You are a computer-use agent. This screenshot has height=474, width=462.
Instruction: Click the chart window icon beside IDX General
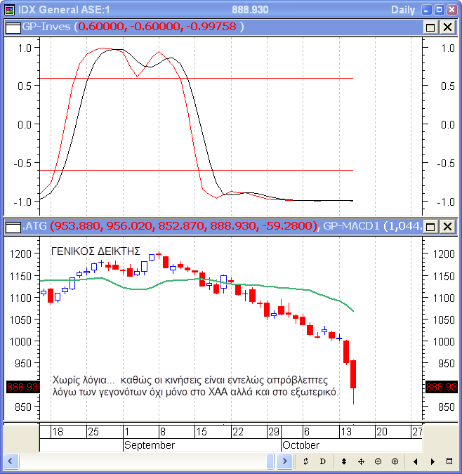[8, 9]
